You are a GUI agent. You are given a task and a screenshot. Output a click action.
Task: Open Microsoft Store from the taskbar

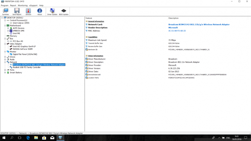[44, 138]
